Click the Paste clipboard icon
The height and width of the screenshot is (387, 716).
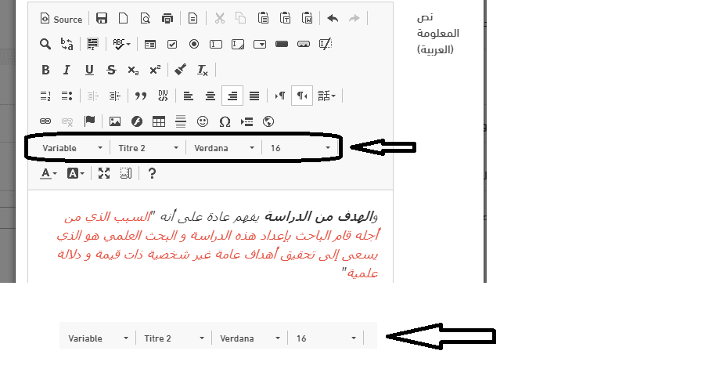click(263, 18)
